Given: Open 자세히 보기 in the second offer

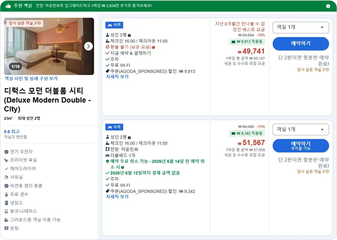Looking at the screenshot, I should (117, 197).
